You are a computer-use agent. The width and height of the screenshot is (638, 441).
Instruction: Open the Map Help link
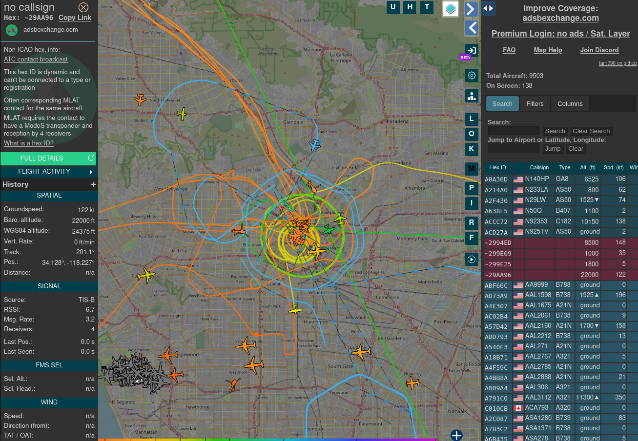(548, 50)
